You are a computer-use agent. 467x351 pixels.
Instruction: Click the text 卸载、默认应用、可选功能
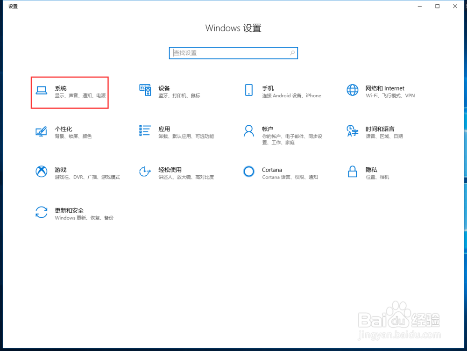pyautogui.click(x=186, y=136)
